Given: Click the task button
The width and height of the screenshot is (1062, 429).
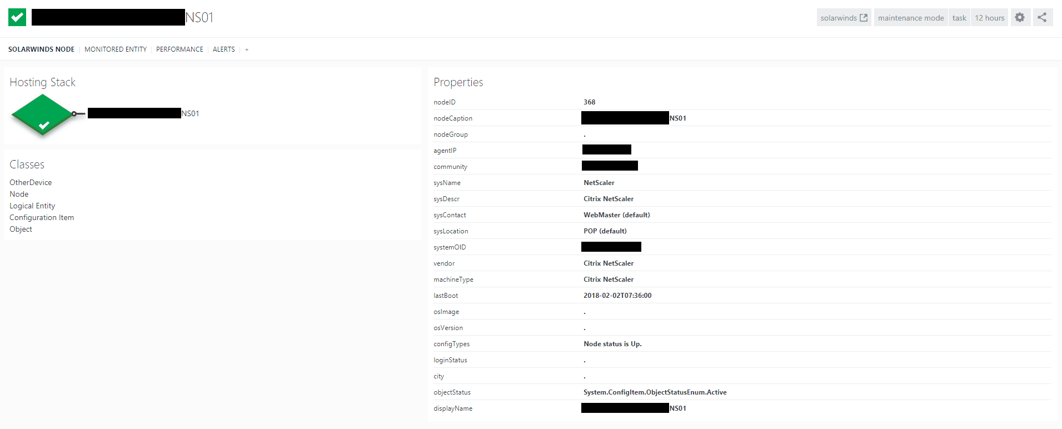Looking at the screenshot, I should pos(959,18).
